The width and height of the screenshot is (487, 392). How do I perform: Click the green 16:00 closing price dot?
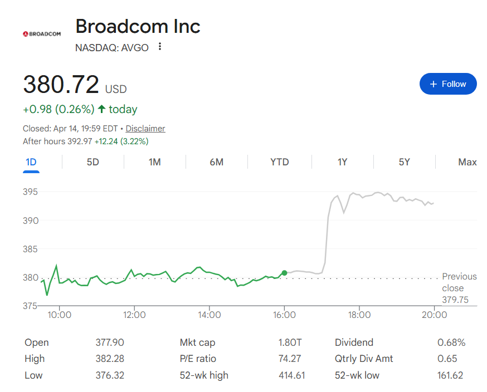pyautogui.click(x=285, y=273)
